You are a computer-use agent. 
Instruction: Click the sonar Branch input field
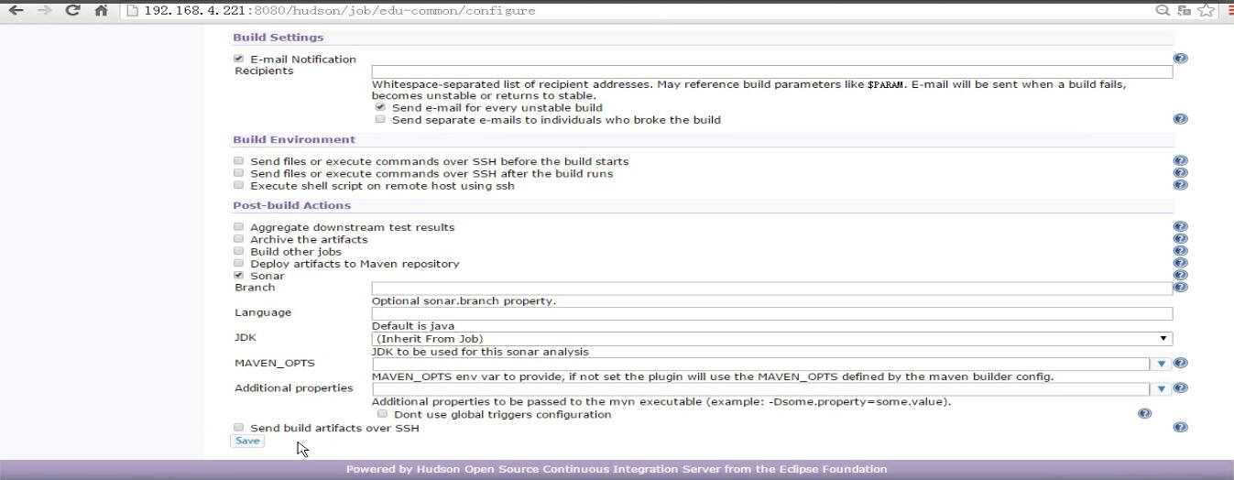pos(771,288)
